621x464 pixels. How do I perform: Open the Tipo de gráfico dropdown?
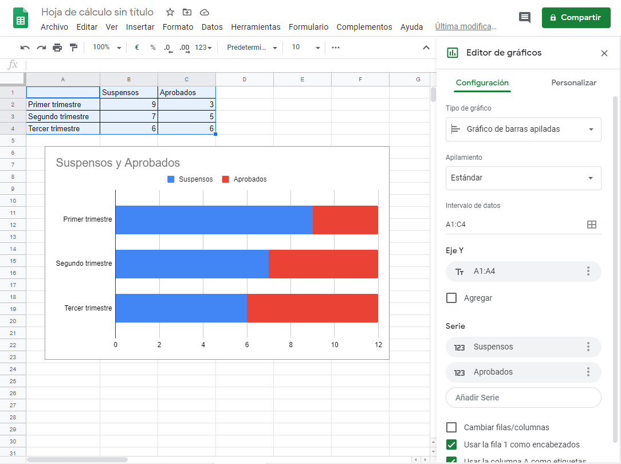(x=523, y=129)
